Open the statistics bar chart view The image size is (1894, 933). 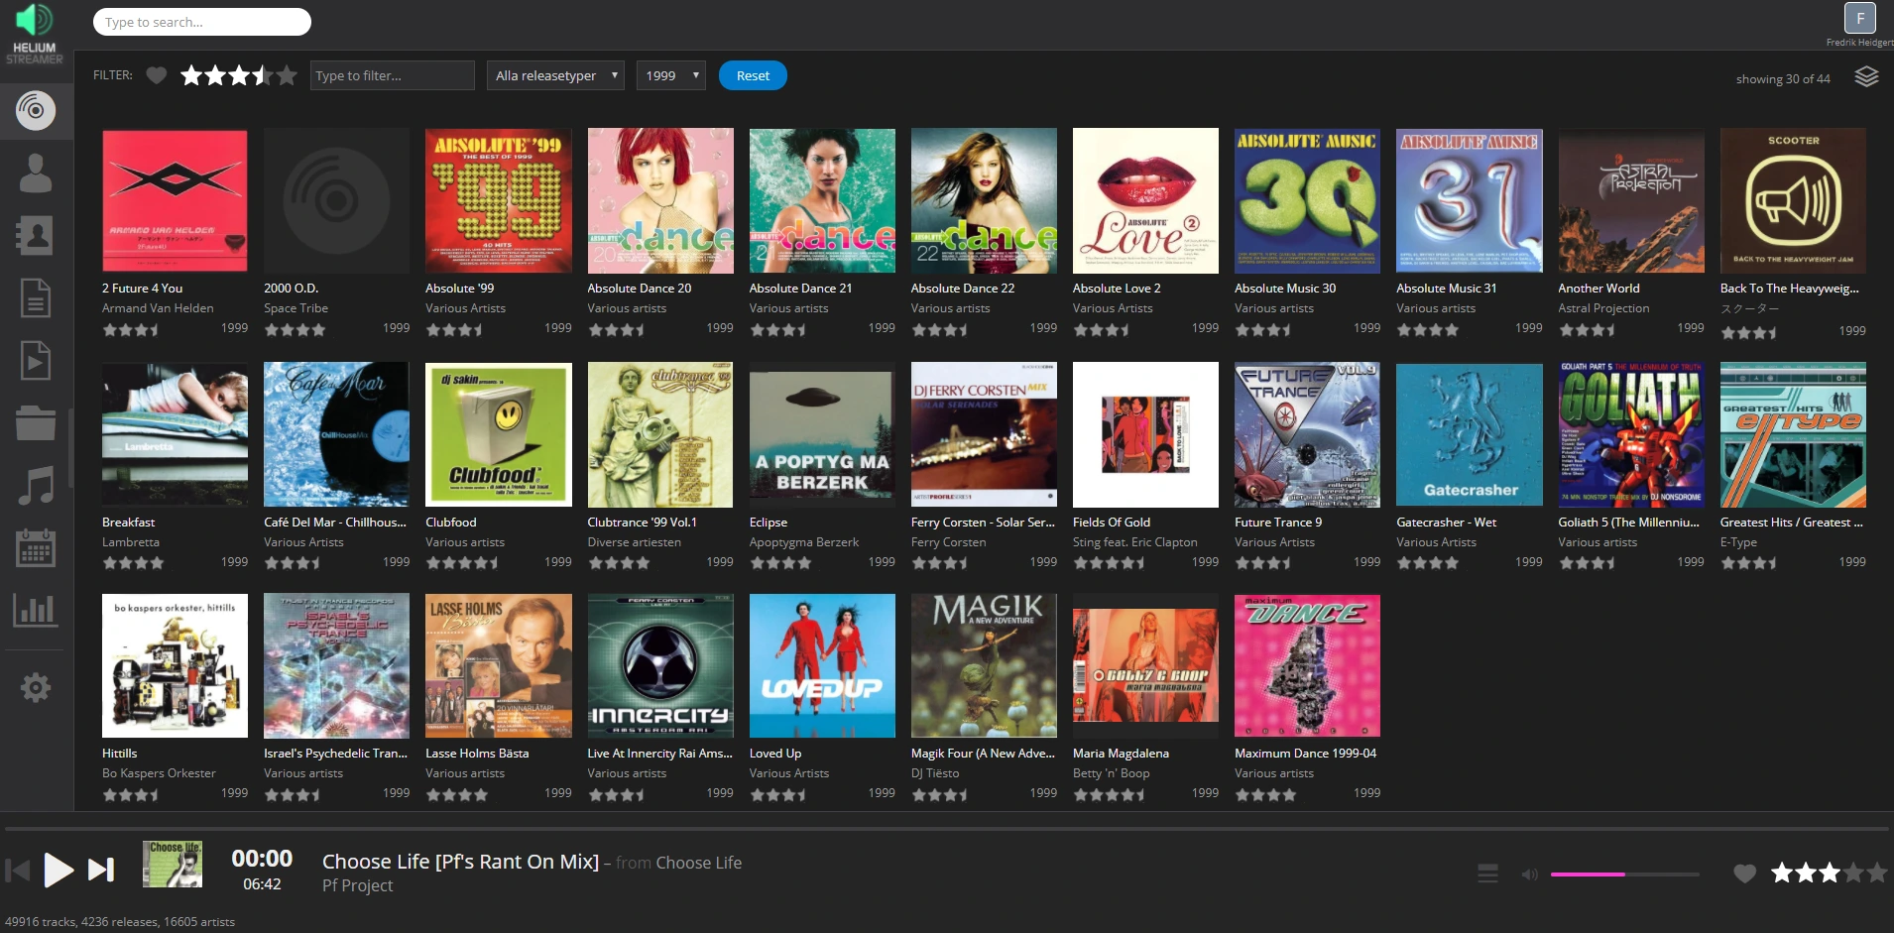(x=36, y=610)
